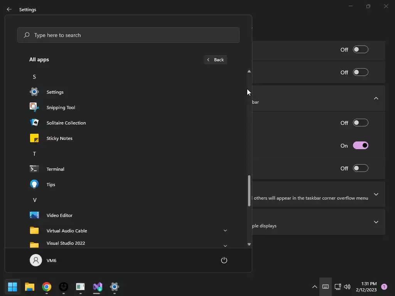Click scrollbar down arrow in apps list
Viewport: 395px width, 296px height.
click(249, 244)
